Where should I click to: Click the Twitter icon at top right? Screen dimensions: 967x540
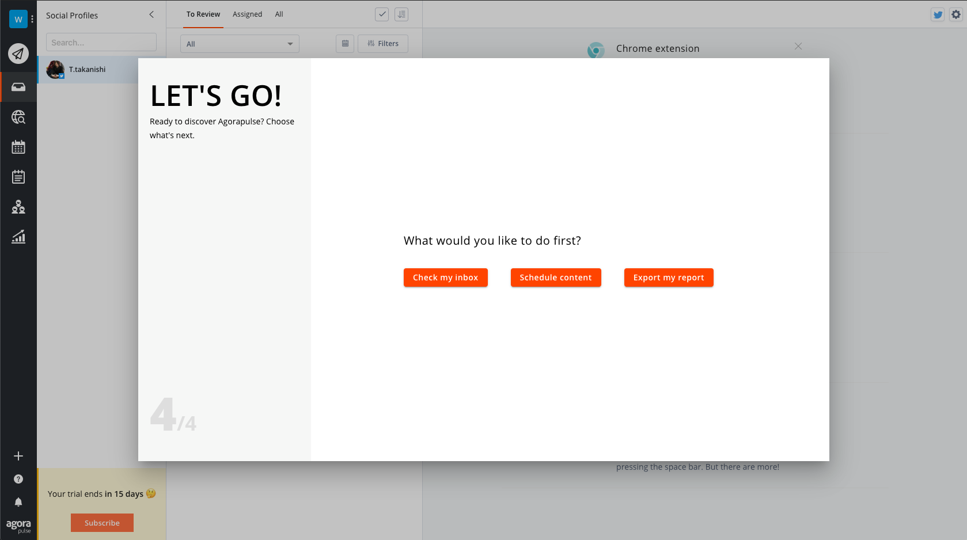click(x=938, y=15)
